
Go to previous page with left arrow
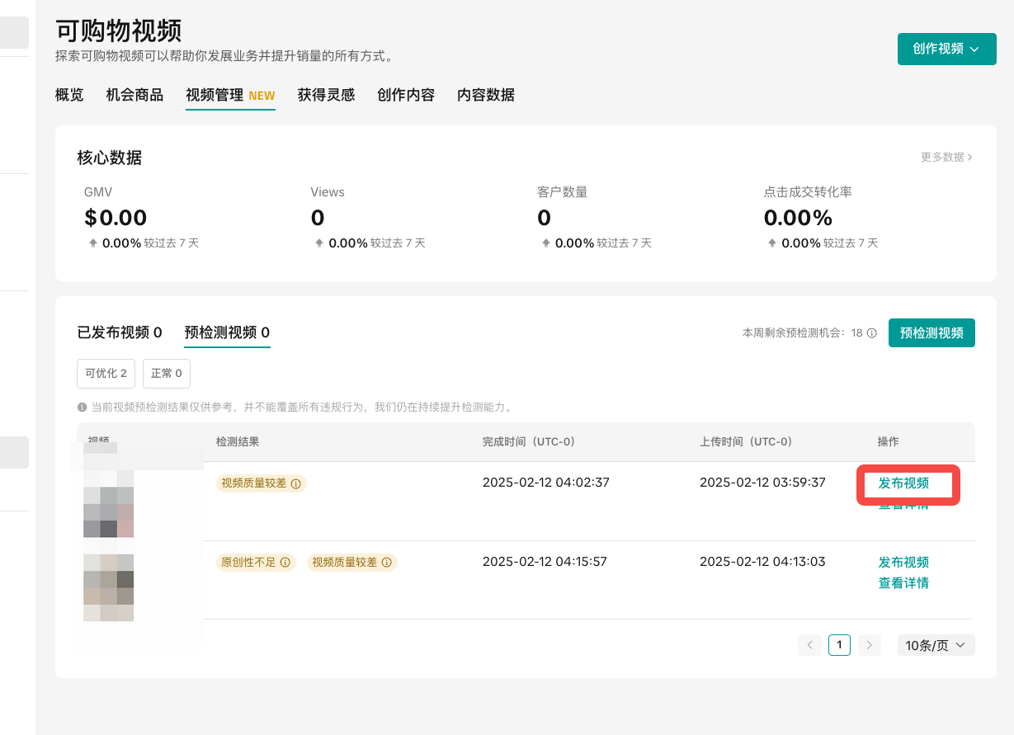[x=809, y=645]
